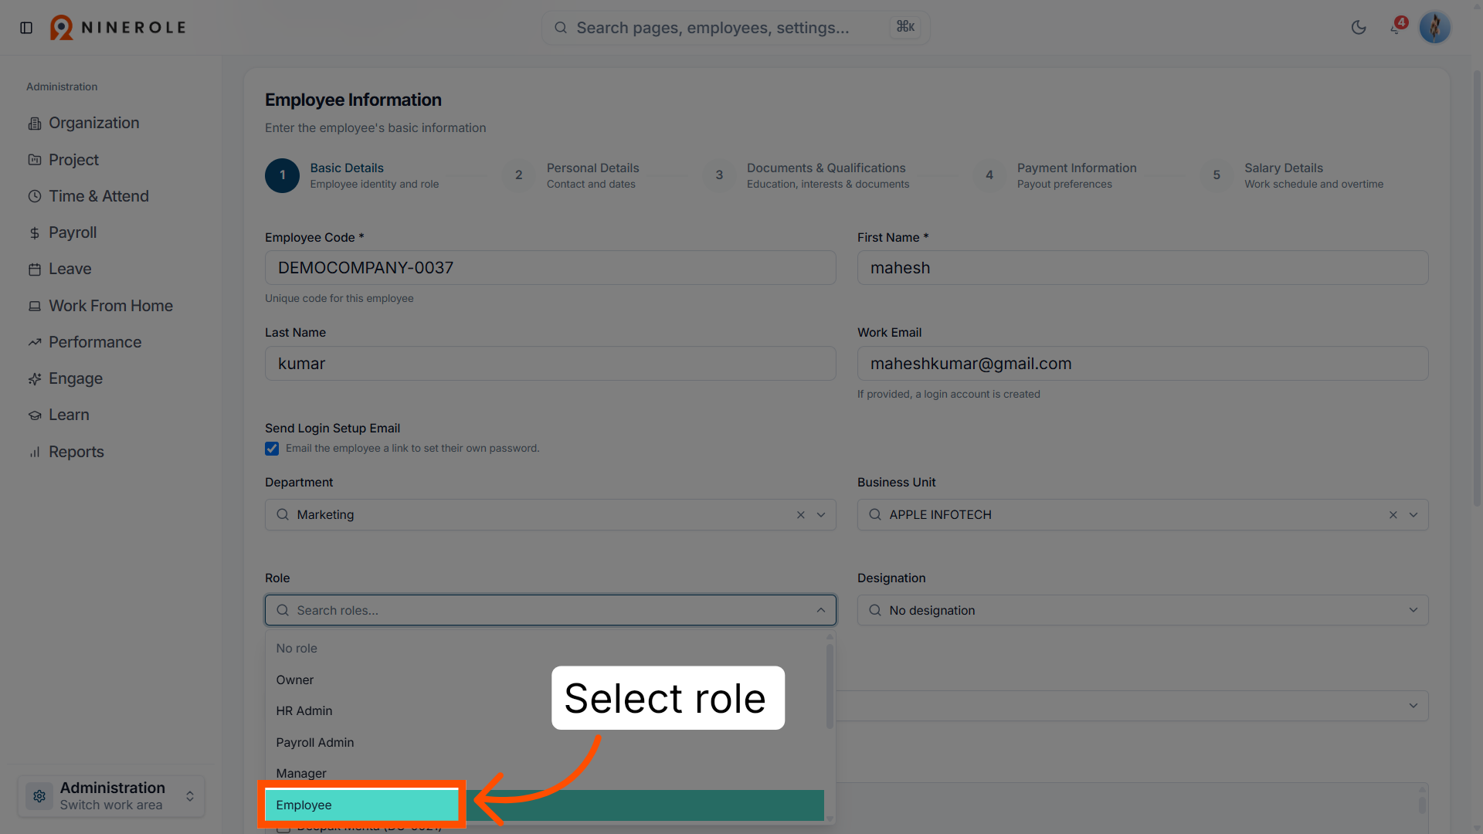Viewport: 1483px width, 834px height.
Task: Open Reports in the sidebar
Action: pyautogui.click(x=76, y=452)
